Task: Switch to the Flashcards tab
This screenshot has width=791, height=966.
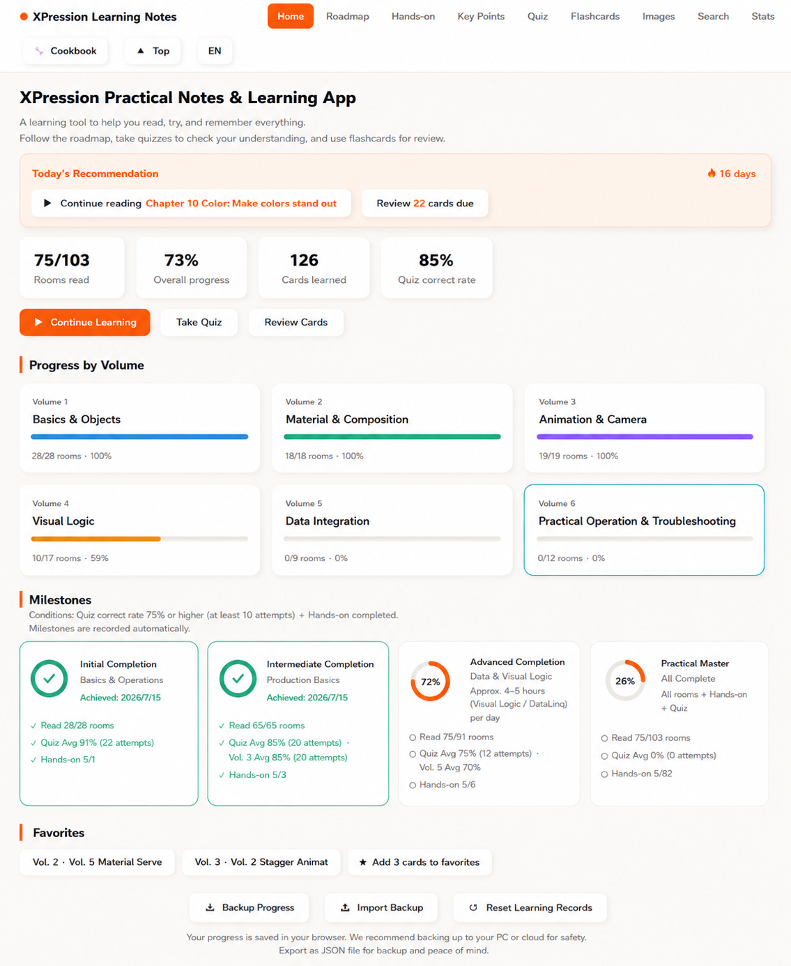Action: pos(595,17)
